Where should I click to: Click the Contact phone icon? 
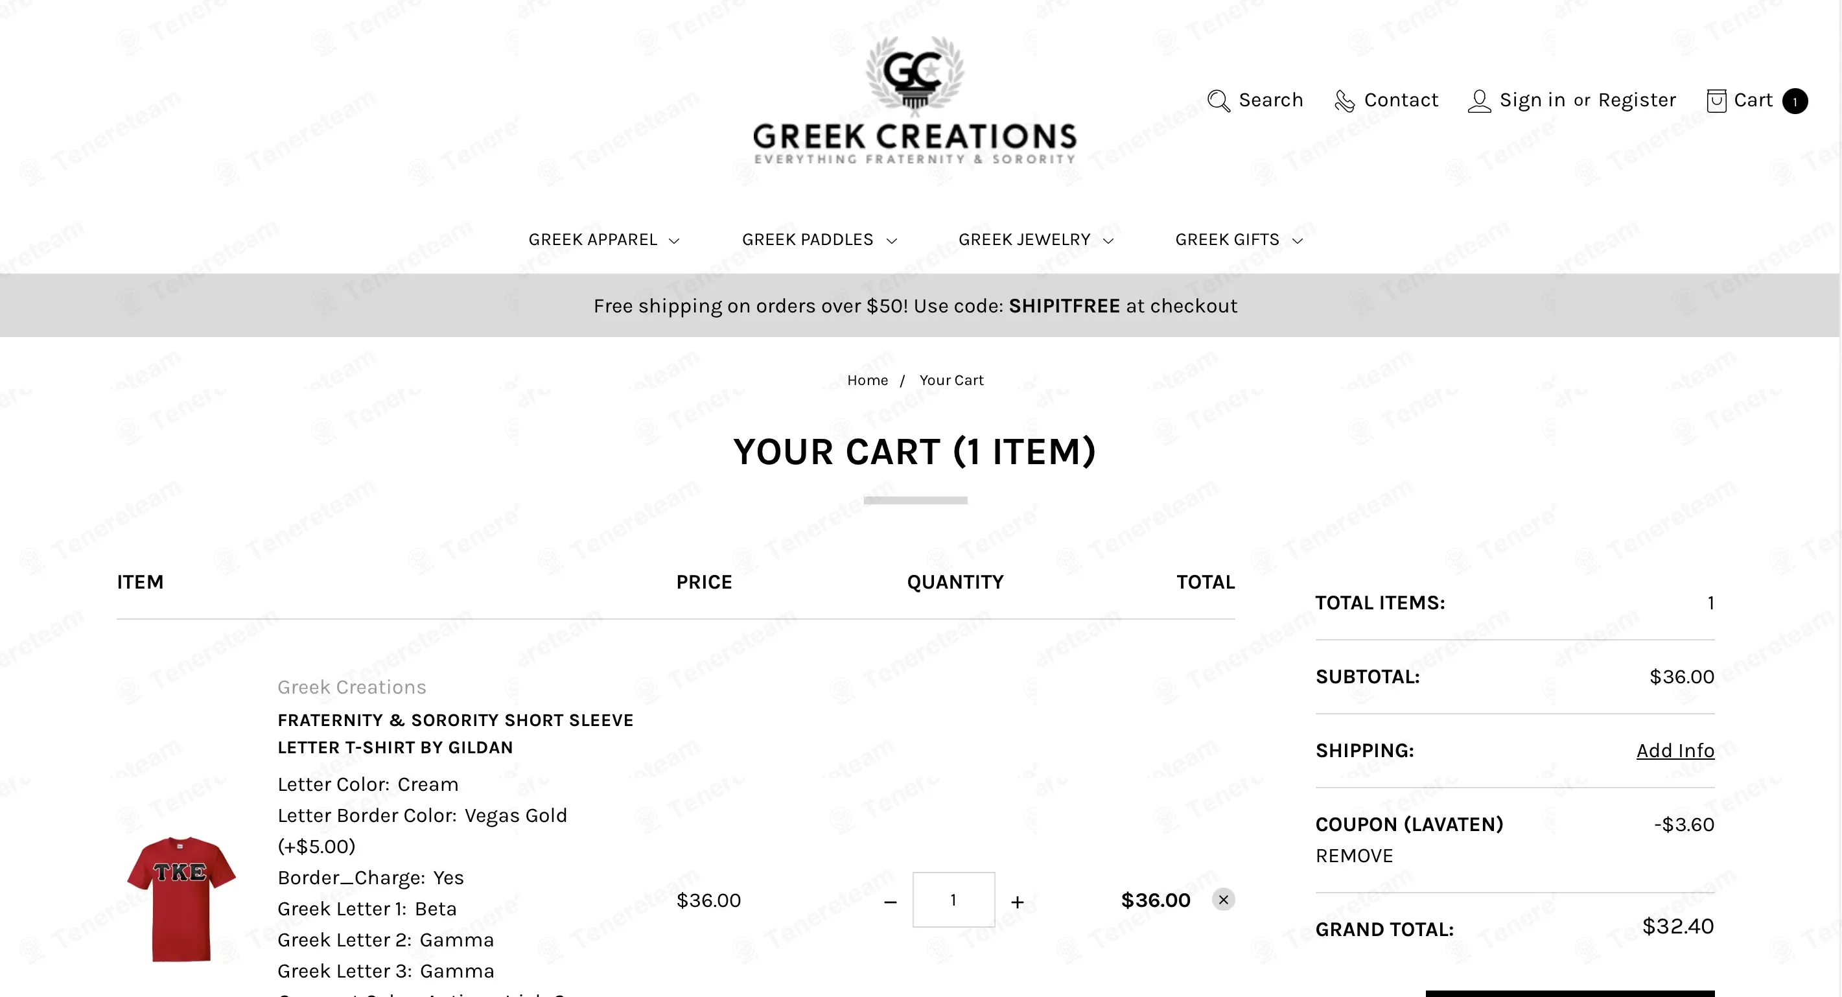pyautogui.click(x=1344, y=101)
